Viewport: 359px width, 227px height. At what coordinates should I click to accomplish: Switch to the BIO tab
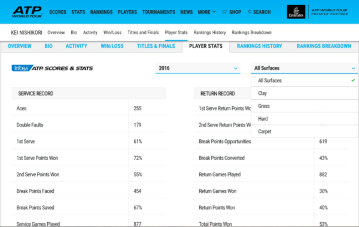48,46
